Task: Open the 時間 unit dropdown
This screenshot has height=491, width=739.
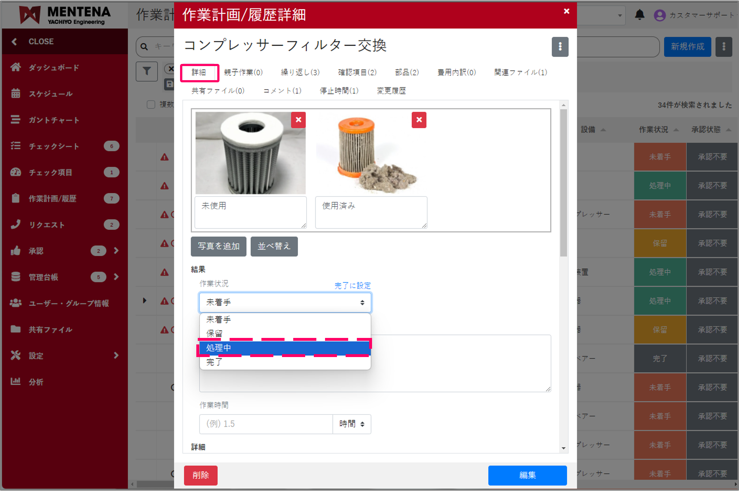Action: (352, 424)
